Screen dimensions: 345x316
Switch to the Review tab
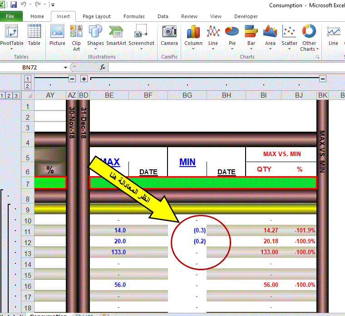point(189,16)
